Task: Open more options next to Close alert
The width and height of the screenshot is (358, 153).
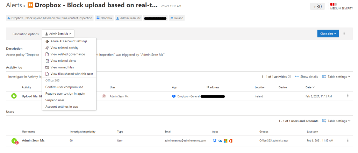Action: pos(344,34)
